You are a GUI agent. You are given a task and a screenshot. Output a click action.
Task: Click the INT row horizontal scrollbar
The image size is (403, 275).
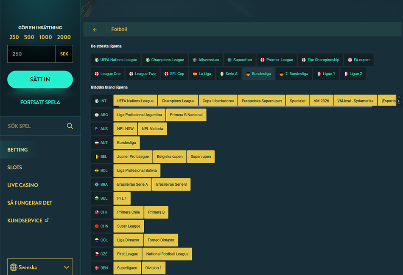point(246,106)
